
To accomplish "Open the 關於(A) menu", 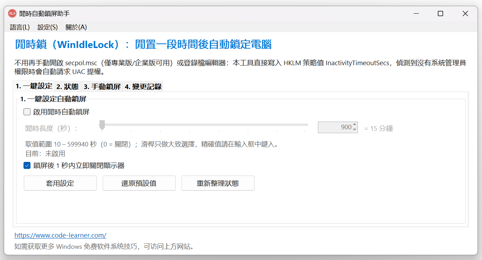I will point(76,27).
